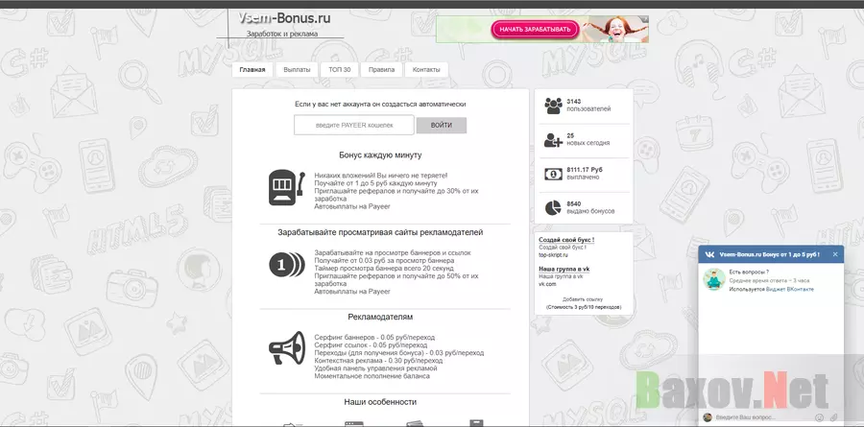Open the 'Виджет ВКонтакте' link in chat
This screenshot has width=864, height=427.
click(790, 289)
